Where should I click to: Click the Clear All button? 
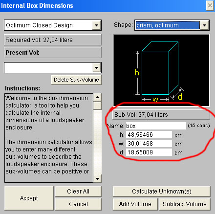pos(78,192)
